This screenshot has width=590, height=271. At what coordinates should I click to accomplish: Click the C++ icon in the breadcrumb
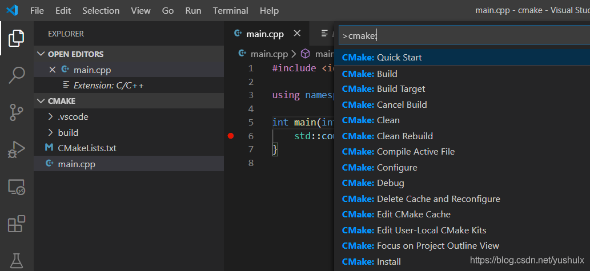[243, 54]
